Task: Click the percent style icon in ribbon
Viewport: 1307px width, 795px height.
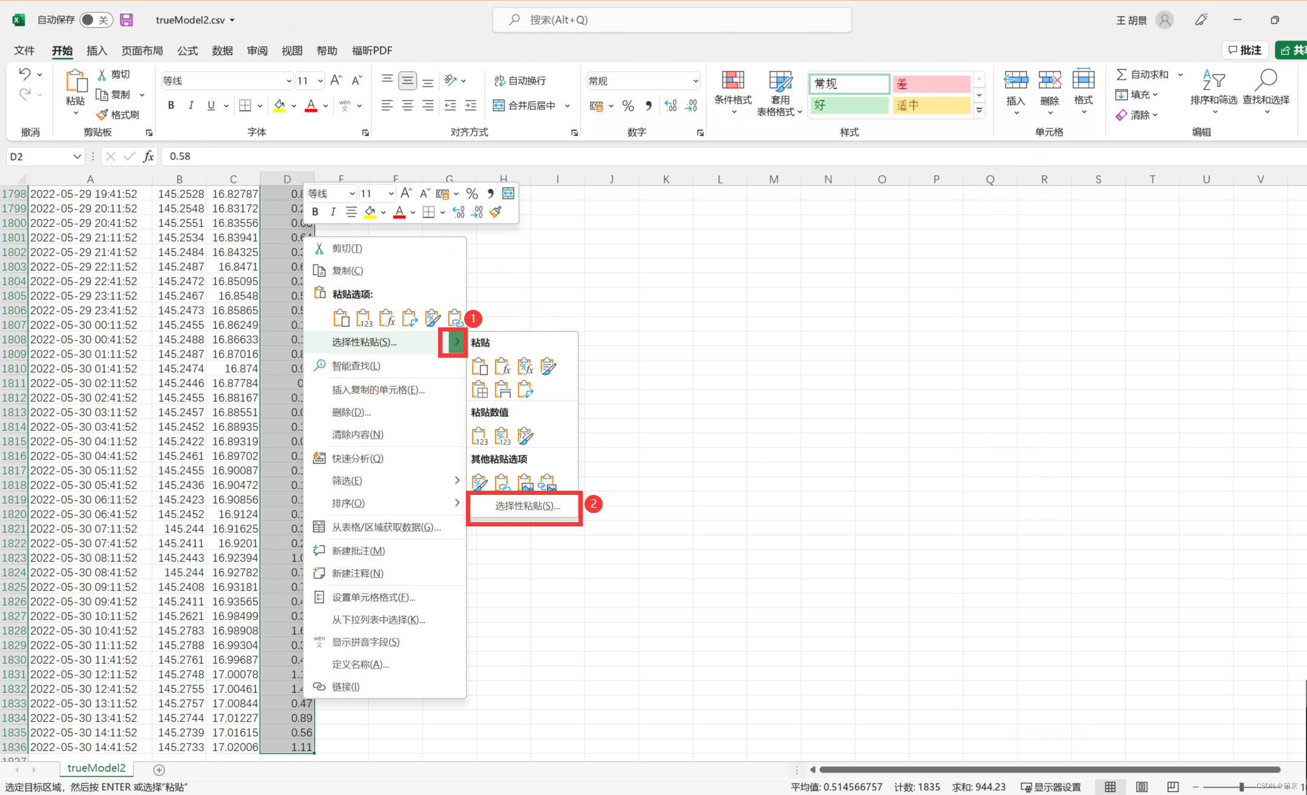Action: point(628,106)
